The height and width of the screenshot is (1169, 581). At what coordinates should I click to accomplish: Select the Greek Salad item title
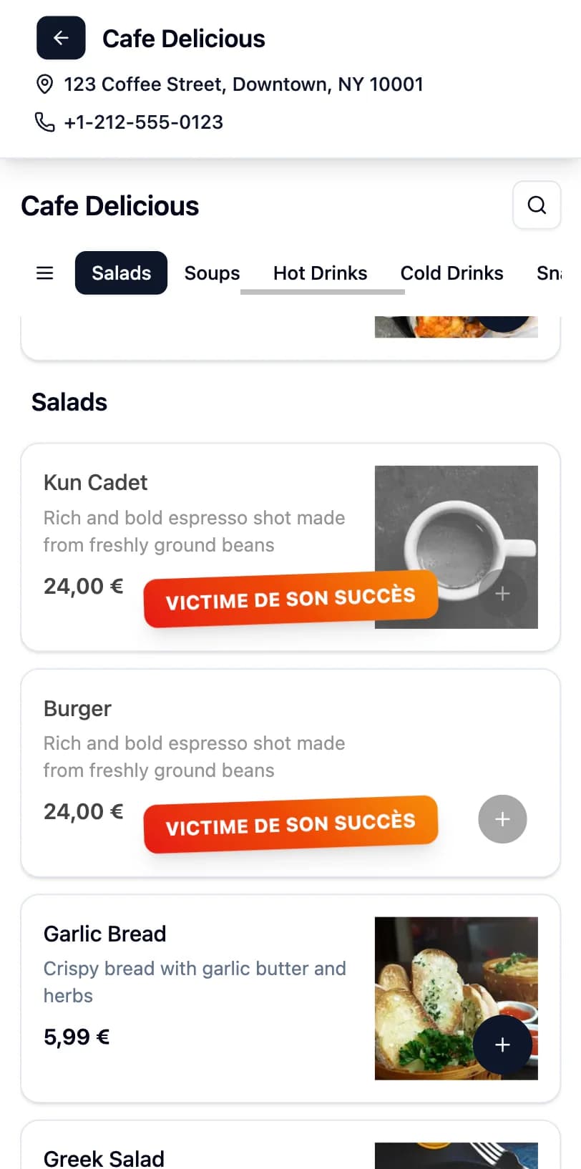coord(104,1158)
